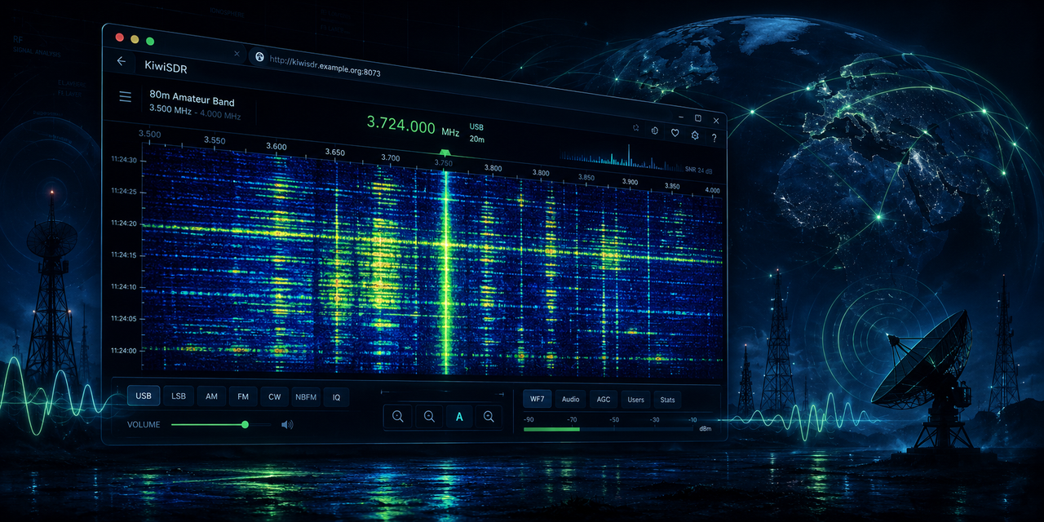Switch to the AGC tab
This screenshot has width=1044, height=522.
(603, 400)
